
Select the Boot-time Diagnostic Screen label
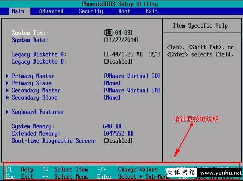click(x=54, y=141)
